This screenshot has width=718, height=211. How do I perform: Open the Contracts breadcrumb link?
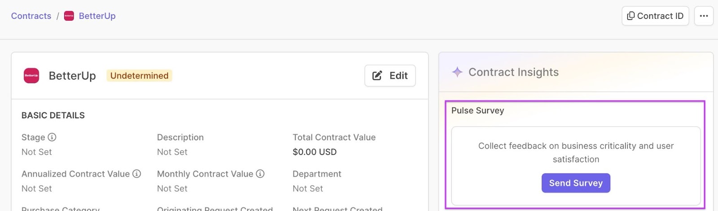31,16
